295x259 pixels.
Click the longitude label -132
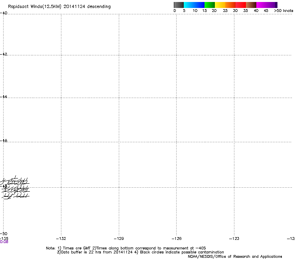click(x=61, y=239)
